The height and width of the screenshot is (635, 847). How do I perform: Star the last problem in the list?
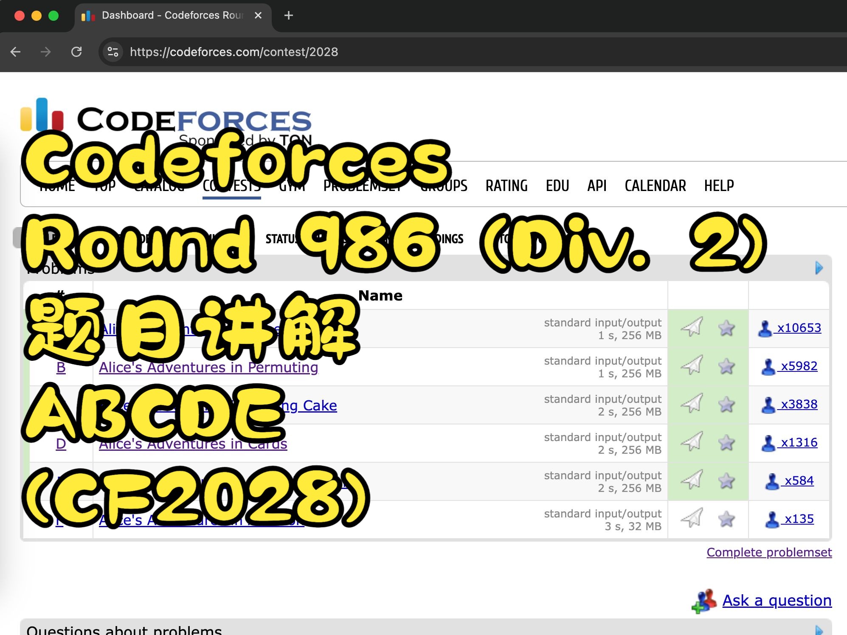pyautogui.click(x=727, y=520)
